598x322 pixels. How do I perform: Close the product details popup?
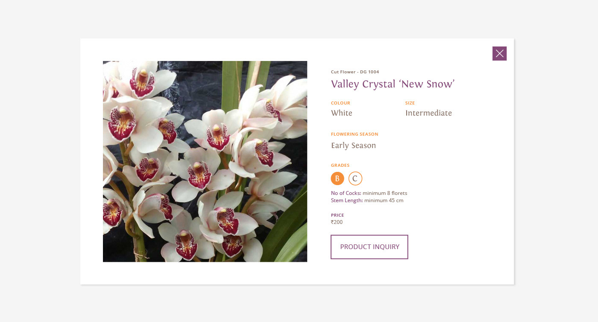499,53
